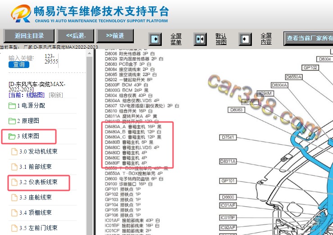Click IC01BF connector label in diagram
The height and width of the screenshot is (235, 333).
(228, 218)
